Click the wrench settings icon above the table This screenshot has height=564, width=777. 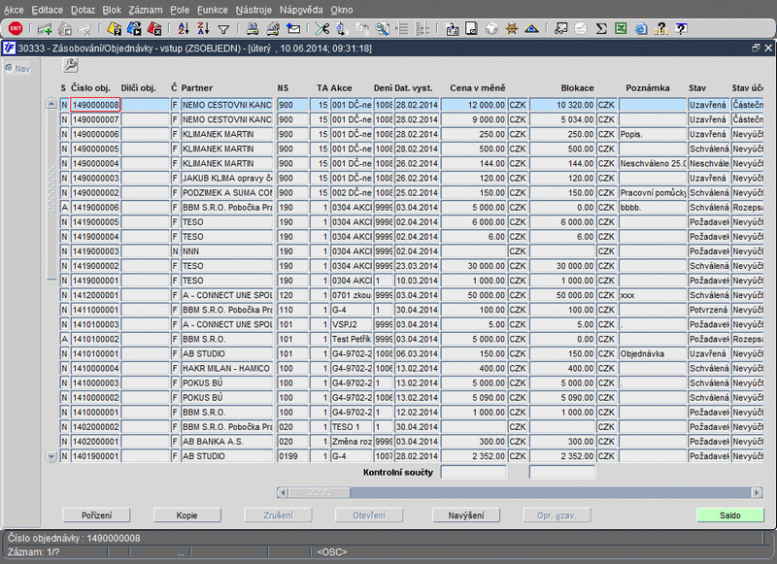coord(70,65)
